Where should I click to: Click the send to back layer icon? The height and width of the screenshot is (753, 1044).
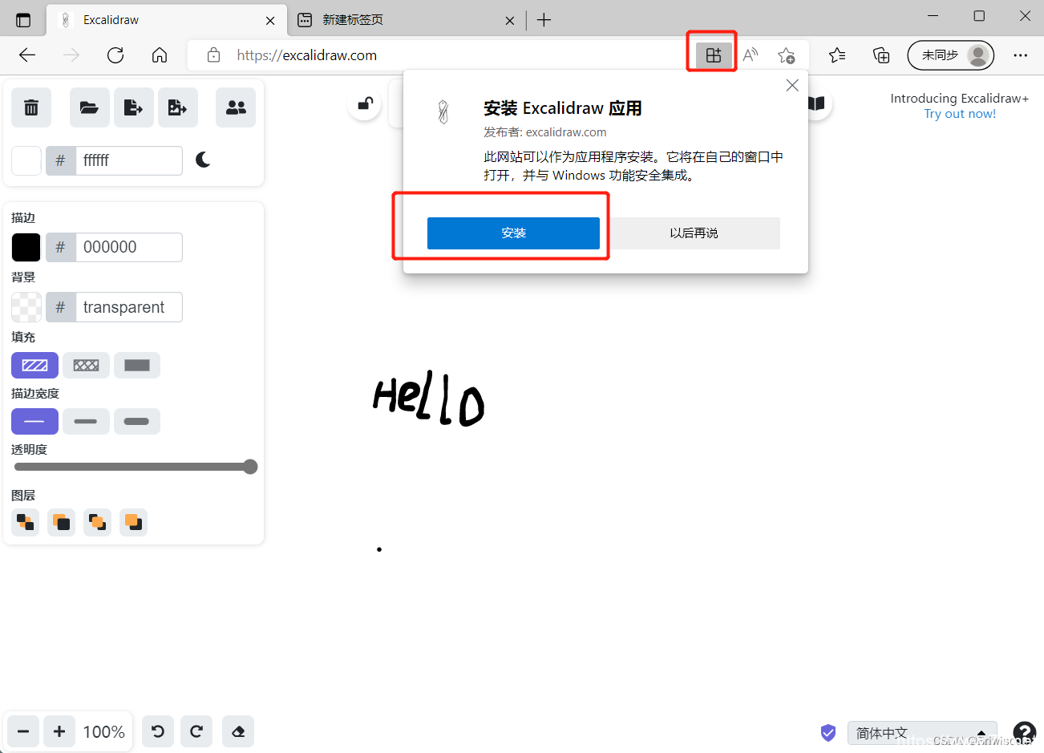[26, 523]
